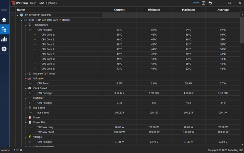Click the CPU Temp app logo
This screenshot has width=244, height=153.
[13, 3]
